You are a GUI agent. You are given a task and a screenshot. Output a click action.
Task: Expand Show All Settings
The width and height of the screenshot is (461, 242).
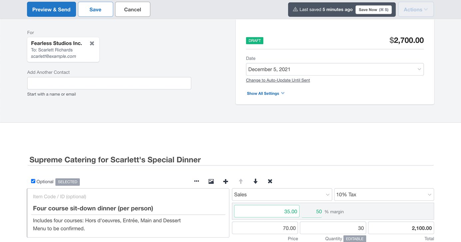265,93
